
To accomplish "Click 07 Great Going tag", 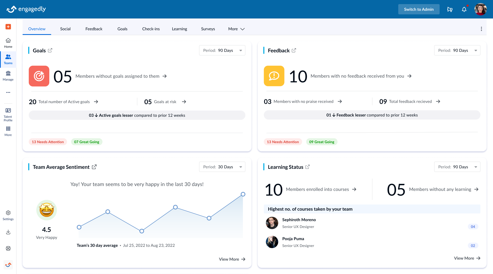I will (87, 142).
